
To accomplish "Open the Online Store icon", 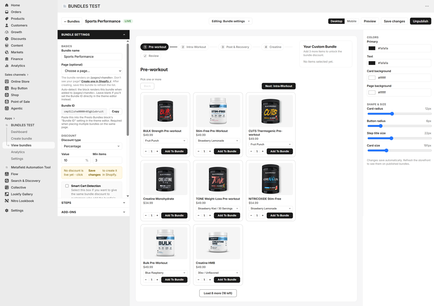I will [7, 81].
